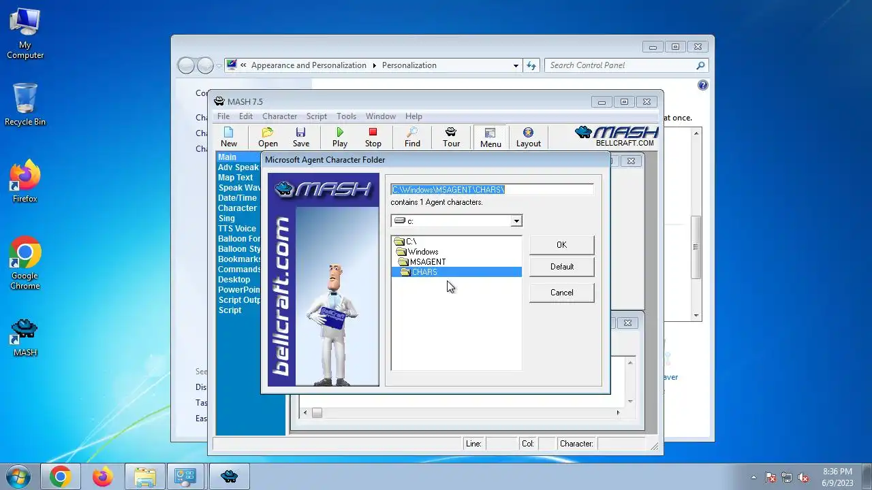Open the Script menu
This screenshot has height=490, width=872.
pyautogui.click(x=317, y=116)
